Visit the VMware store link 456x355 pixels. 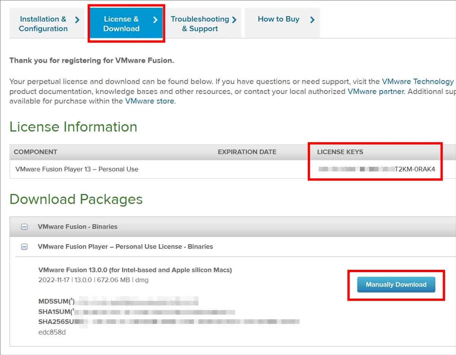[149, 101]
